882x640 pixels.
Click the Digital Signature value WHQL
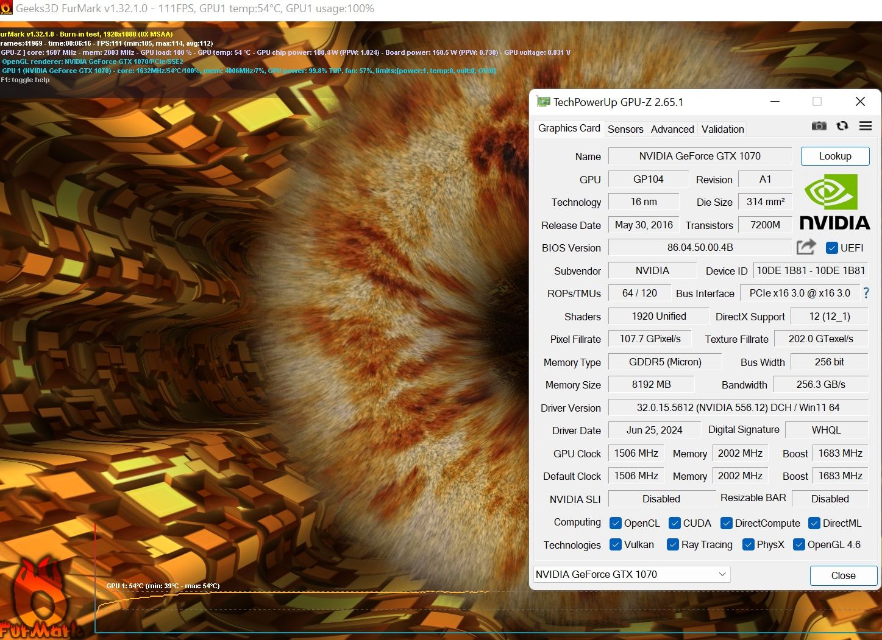click(826, 430)
